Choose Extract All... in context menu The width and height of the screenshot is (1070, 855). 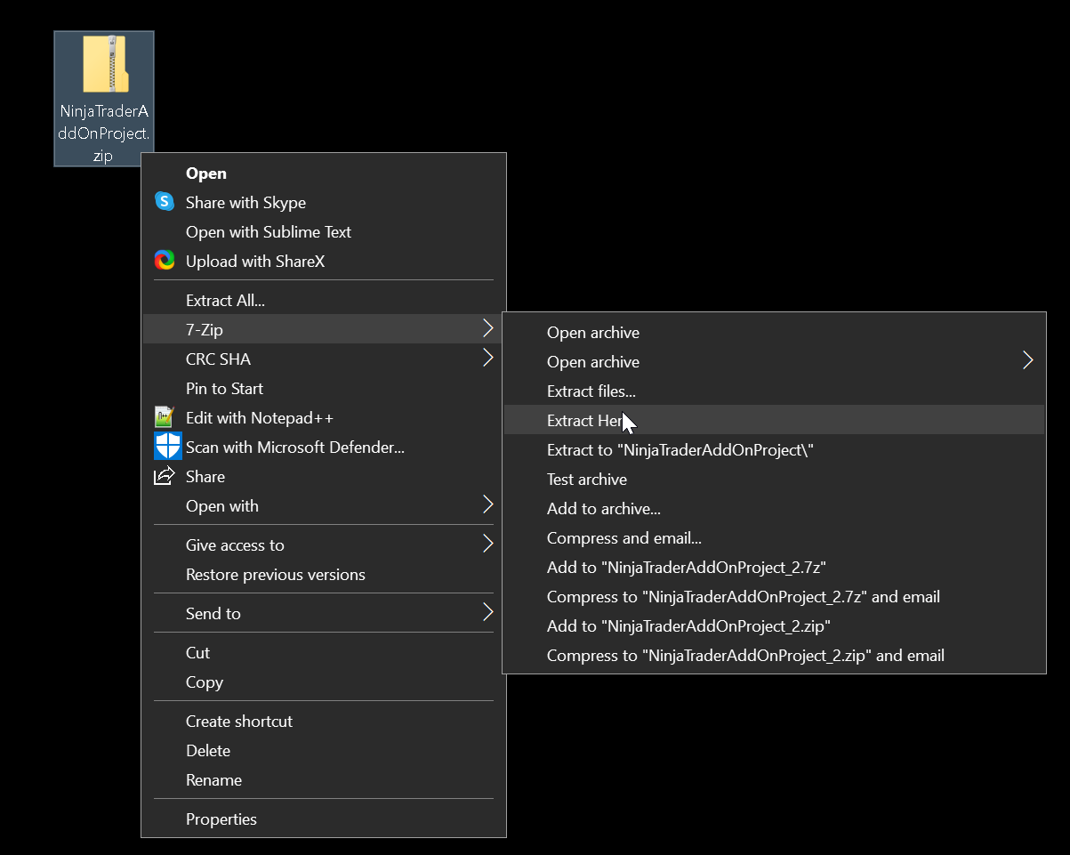225,300
